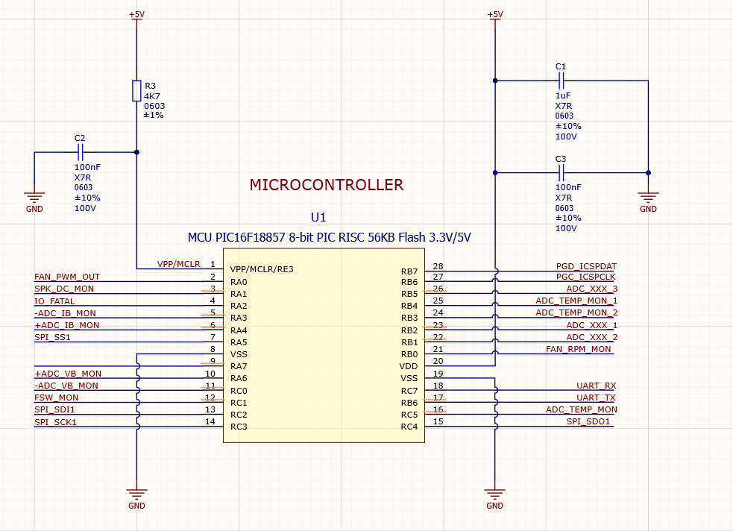The height and width of the screenshot is (531, 733).
Task: Click the VDD pin name inside U1
Action: pyautogui.click(x=409, y=366)
